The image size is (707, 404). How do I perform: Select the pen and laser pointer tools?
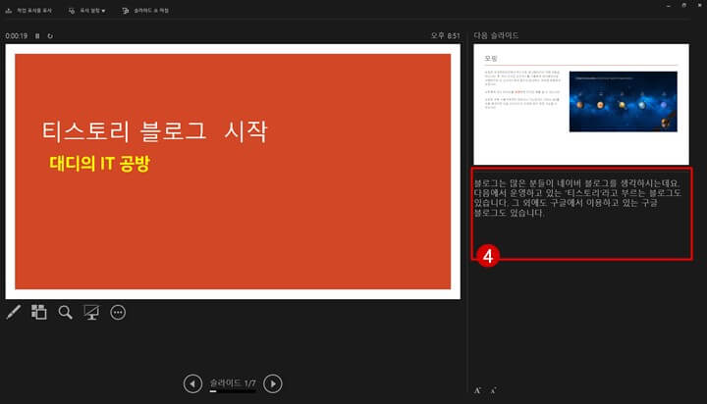tap(14, 312)
